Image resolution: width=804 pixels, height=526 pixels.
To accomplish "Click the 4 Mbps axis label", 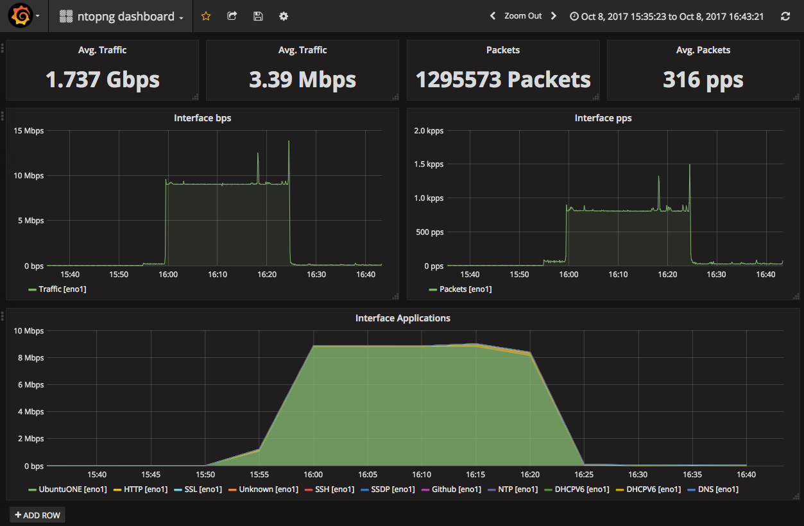I will 30,412.
